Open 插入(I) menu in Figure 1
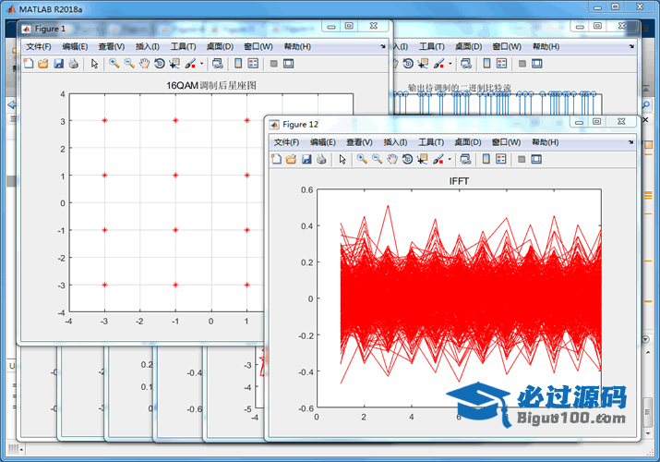The height and width of the screenshot is (462, 660). point(148,47)
